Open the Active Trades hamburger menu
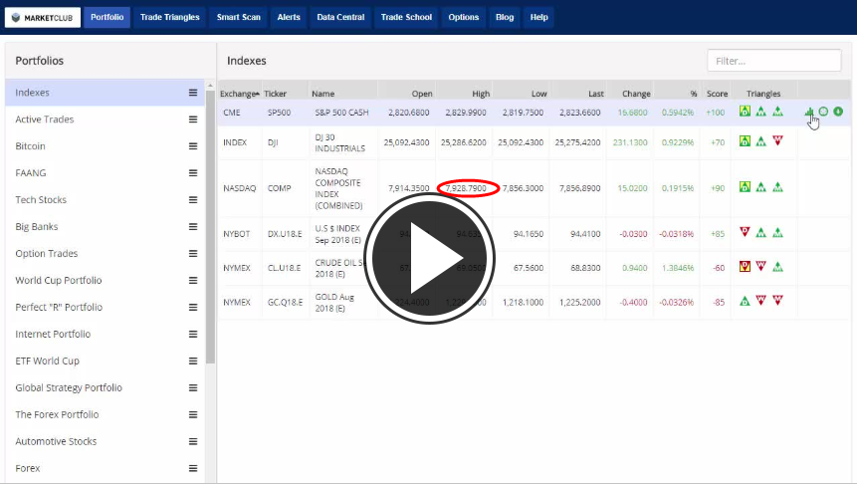The width and height of the screenshot is (857, 484). 193,120
